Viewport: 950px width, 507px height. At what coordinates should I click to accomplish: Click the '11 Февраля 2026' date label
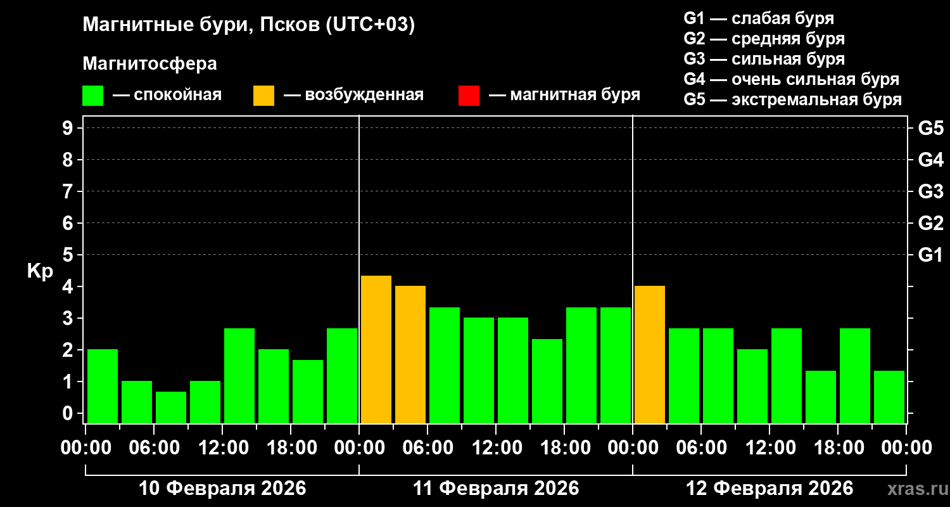(496, 489)
